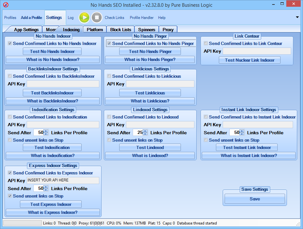Click 'Database thread started' status text
Screen dimensions: 303x229
[x=197, y=223]
